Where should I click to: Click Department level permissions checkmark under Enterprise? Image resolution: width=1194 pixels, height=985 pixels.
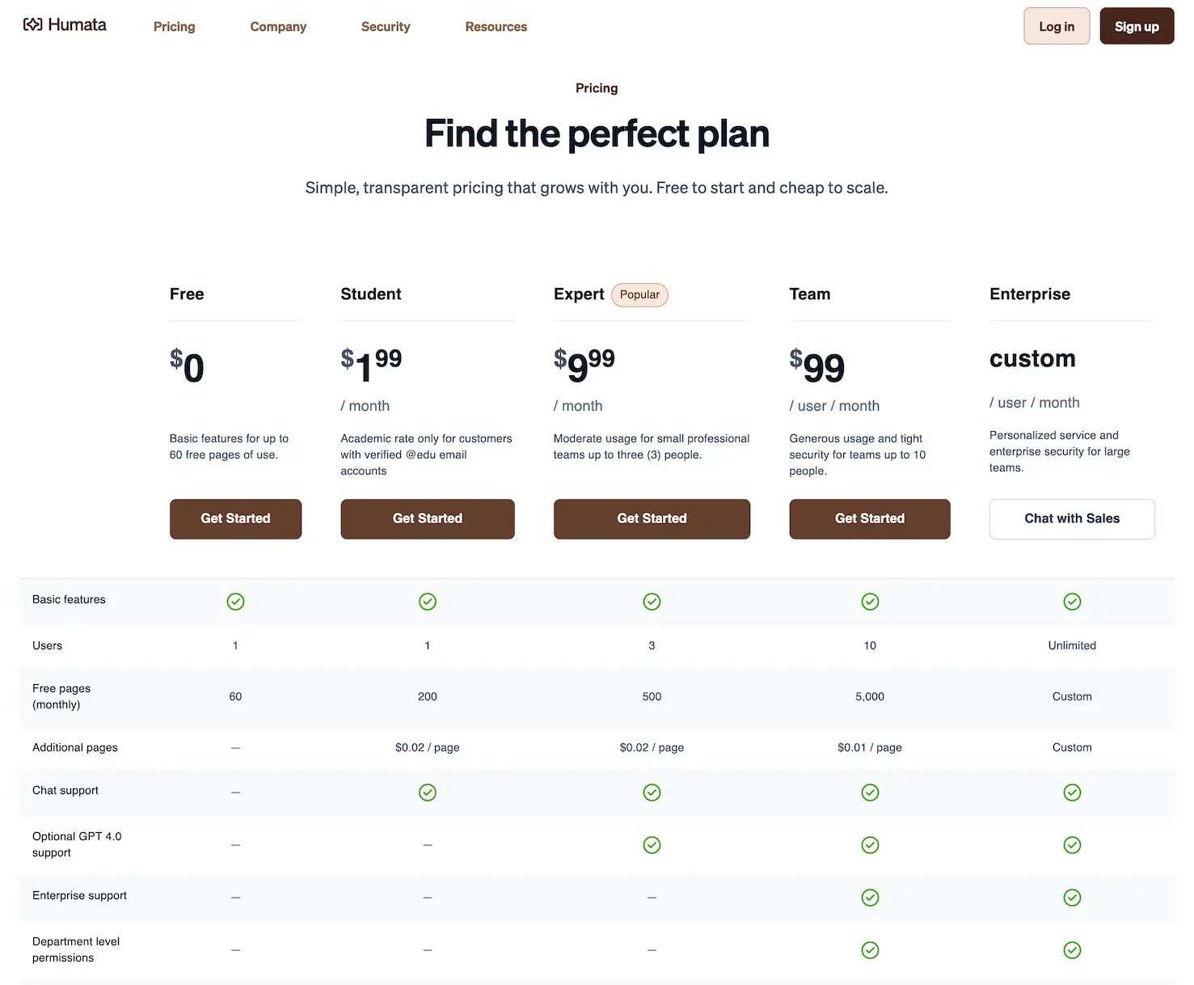click(x=1072, y=950)
